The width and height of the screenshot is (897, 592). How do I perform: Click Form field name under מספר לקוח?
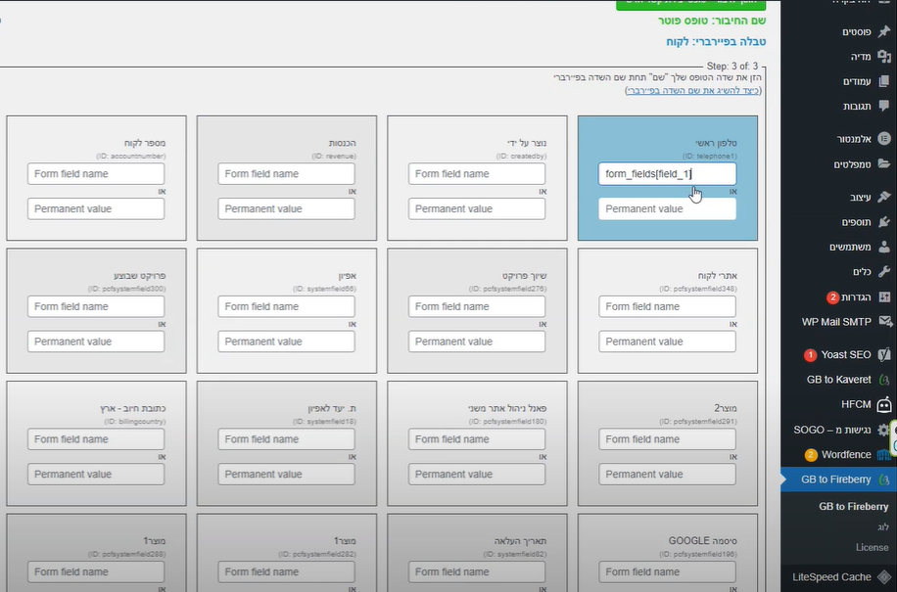(x=96, y=174)
